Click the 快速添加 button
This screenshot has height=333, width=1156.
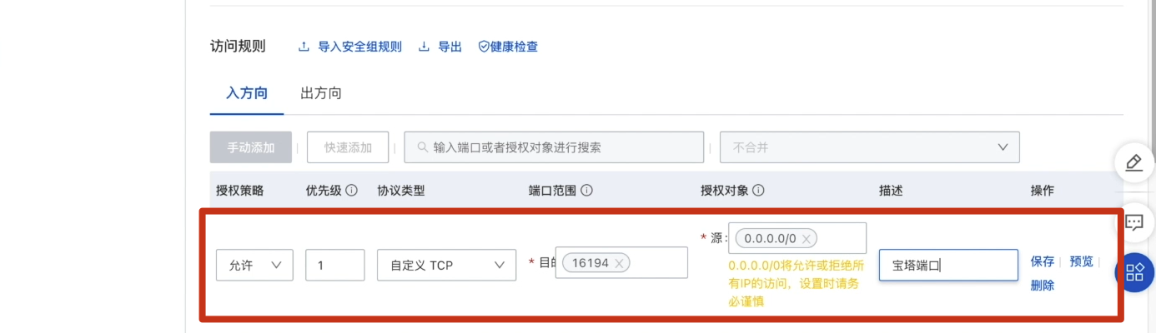348,147
